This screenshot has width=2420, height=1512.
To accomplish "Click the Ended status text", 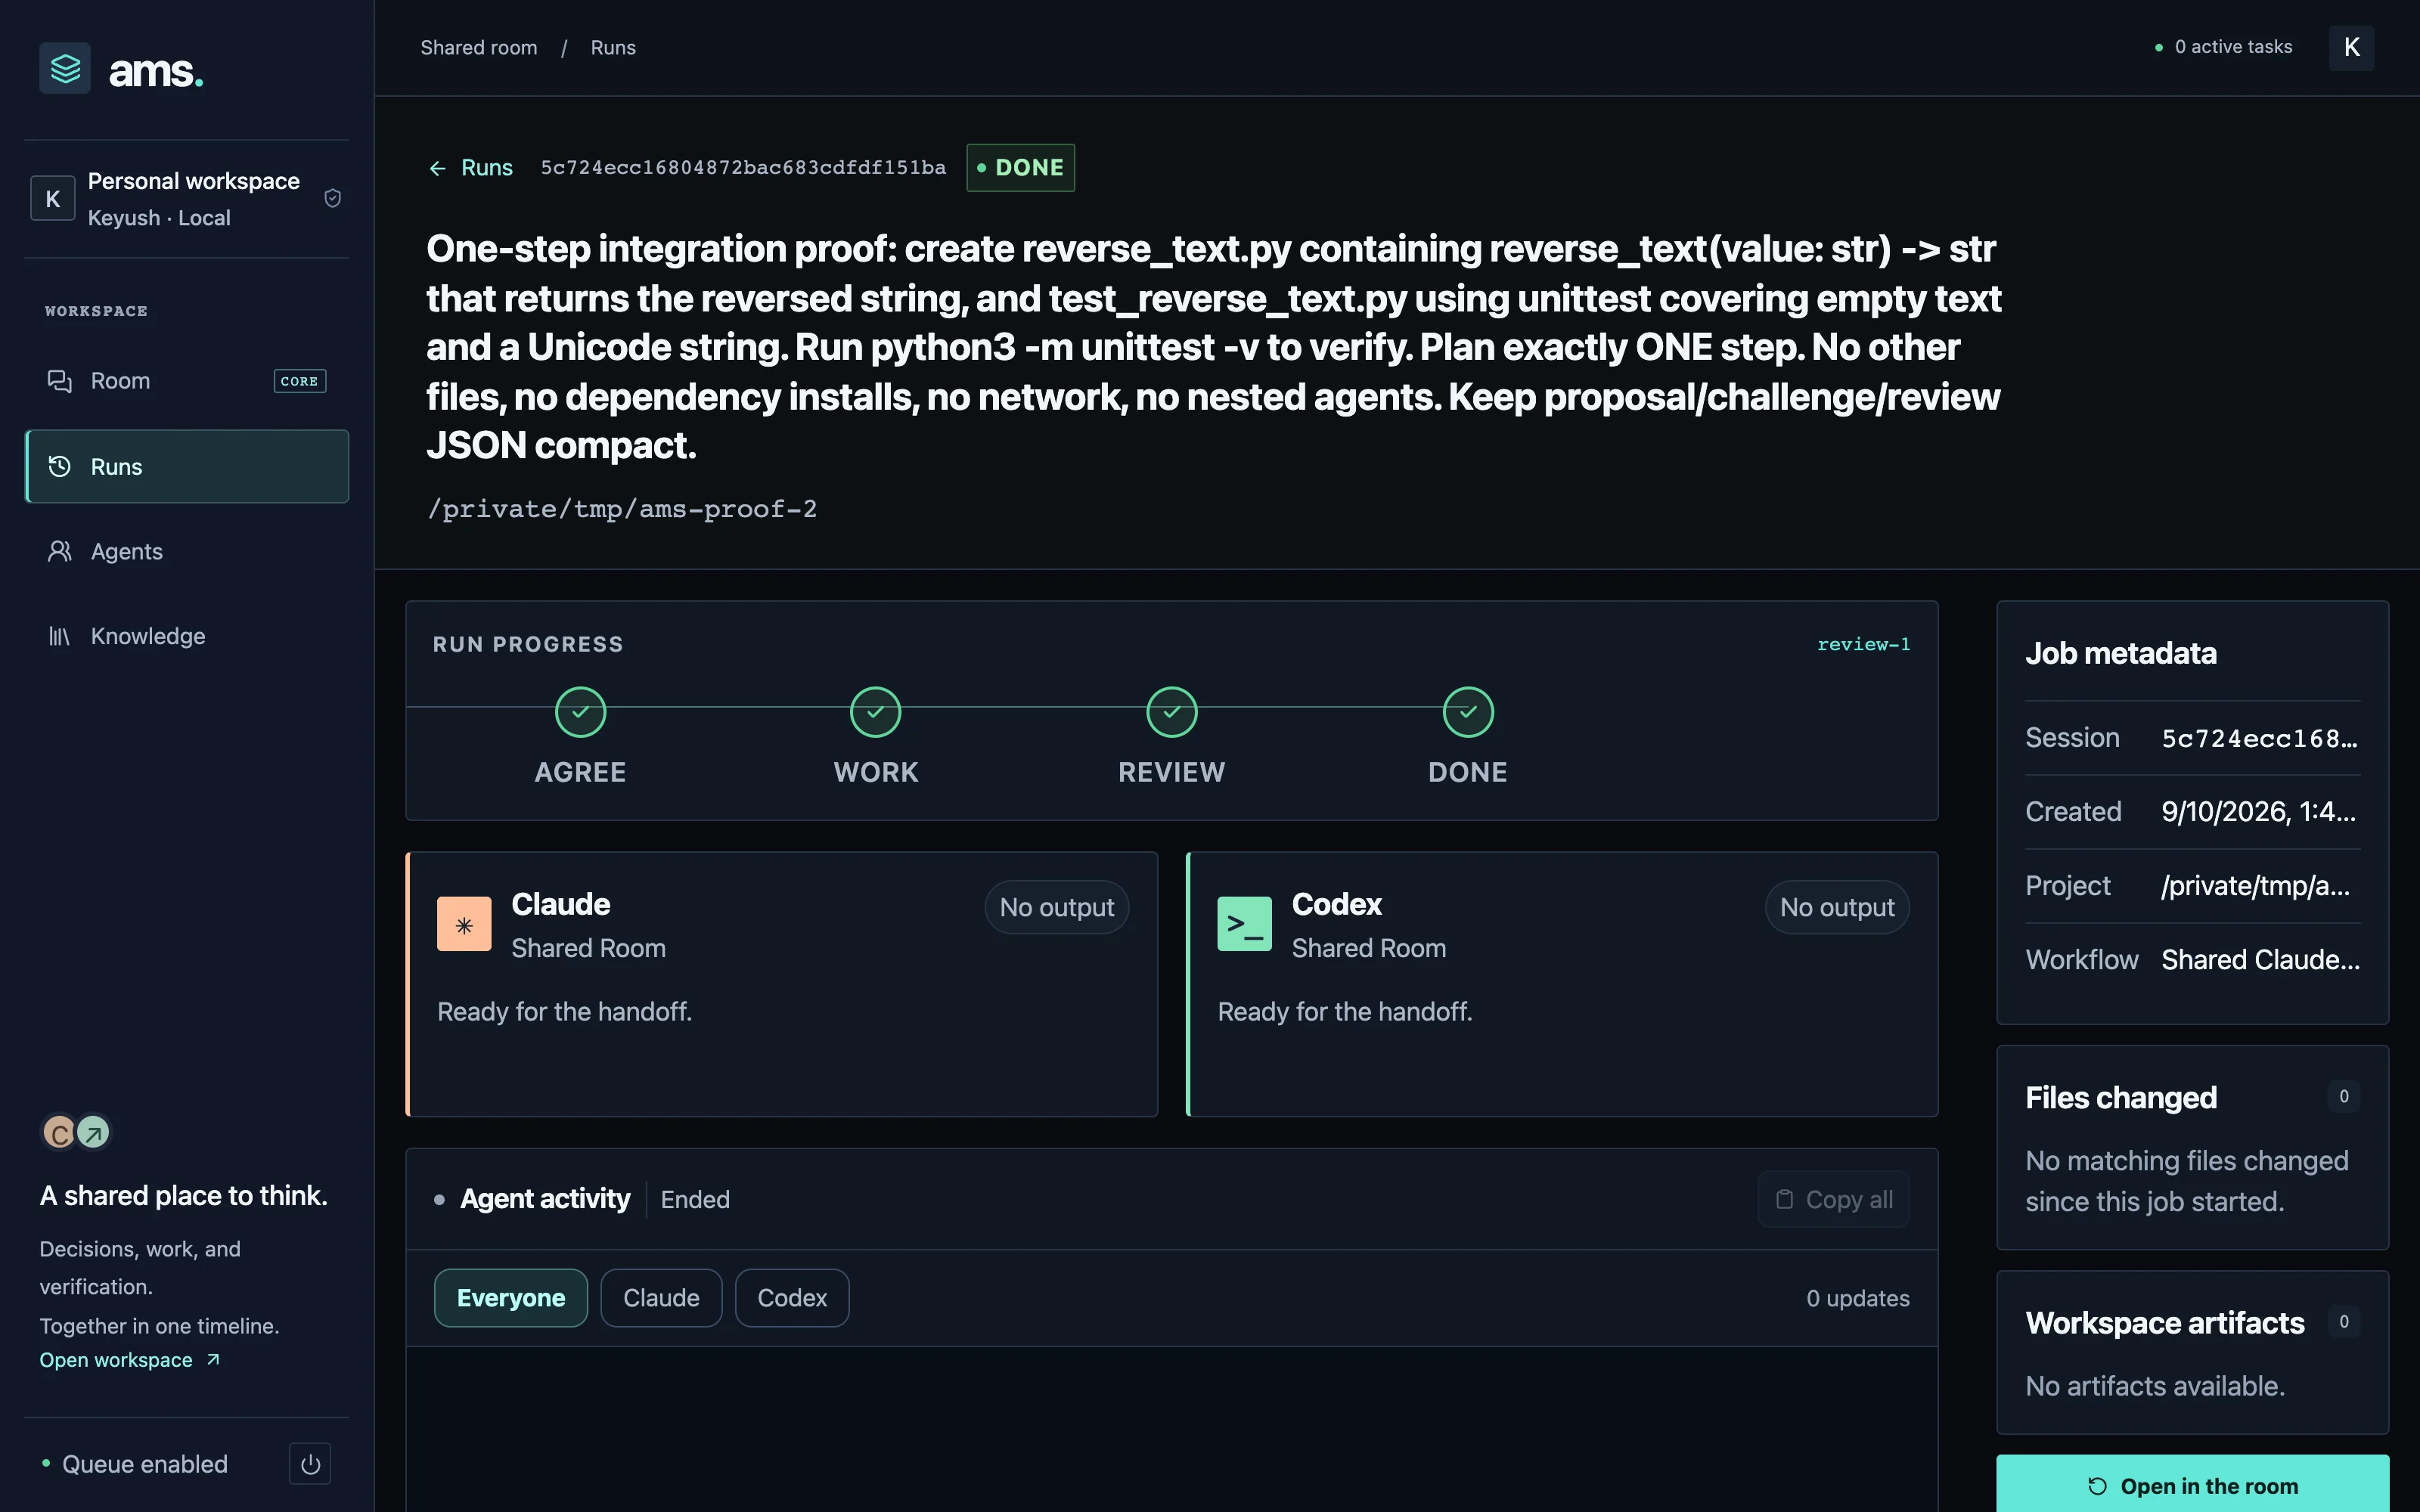I will (695, 1199).
